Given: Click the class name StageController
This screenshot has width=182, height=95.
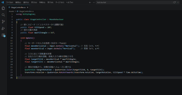Looking at the screenshot, I should click(38, 20).
